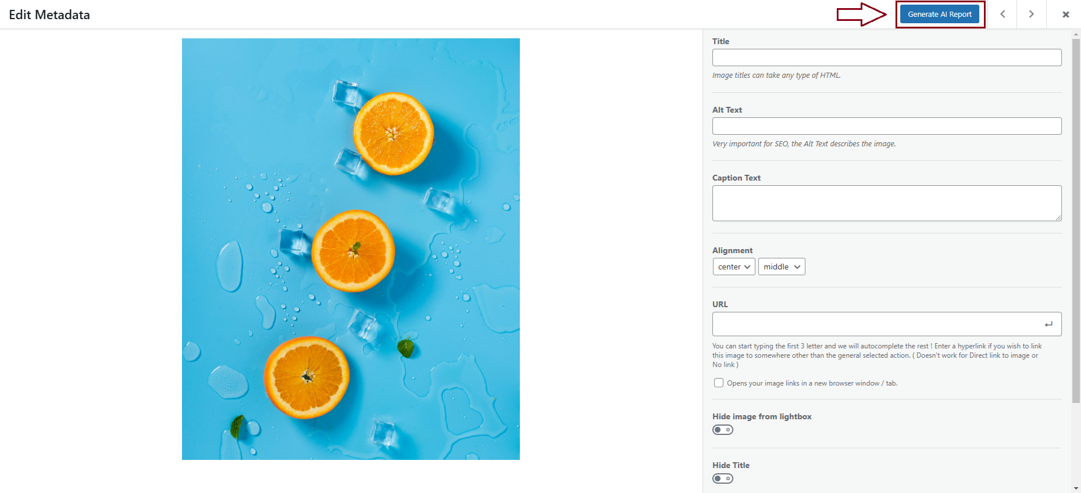This screenshot has height=493, width=1081.
Task: Click the scrollbar down arrow
Action: (1076, 489)
